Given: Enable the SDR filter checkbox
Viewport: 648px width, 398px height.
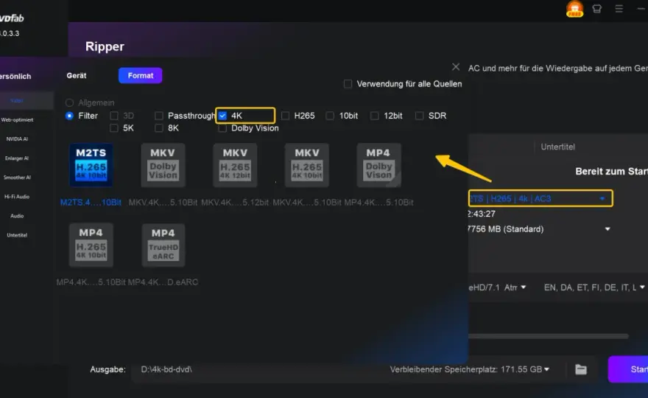Looking at the screenshot, I should coord(419,116).
